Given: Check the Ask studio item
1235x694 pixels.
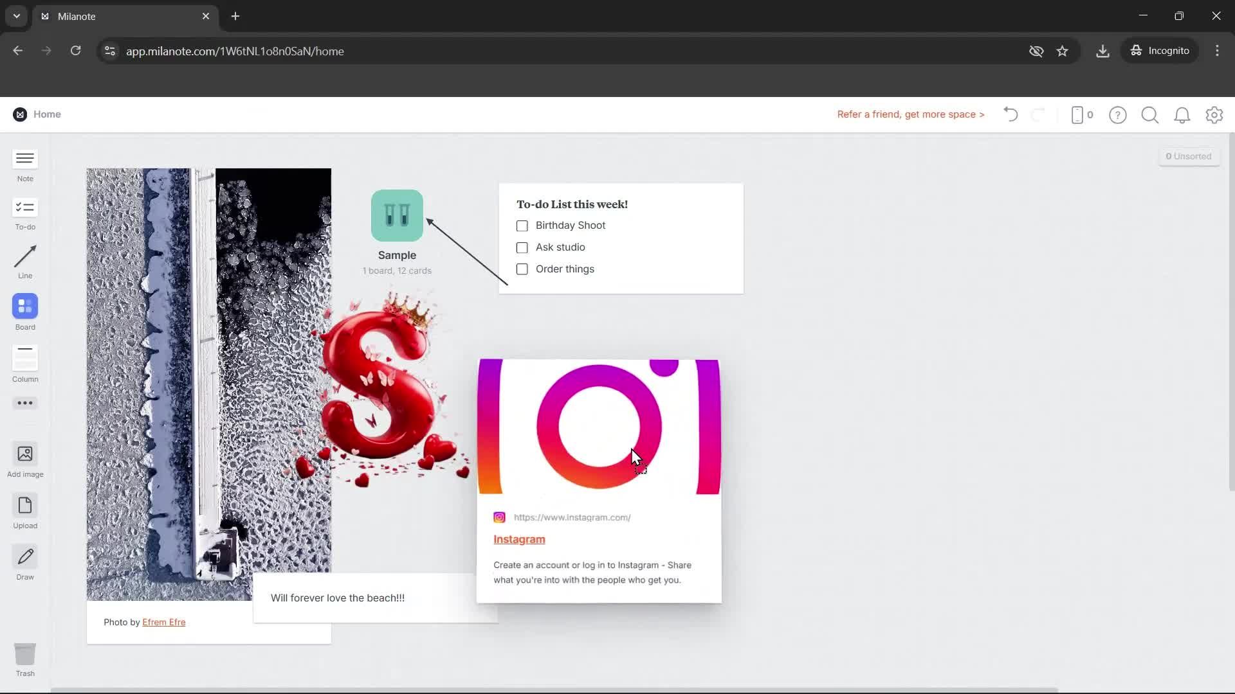Looking at the screenshot, I should click(522, 247).
